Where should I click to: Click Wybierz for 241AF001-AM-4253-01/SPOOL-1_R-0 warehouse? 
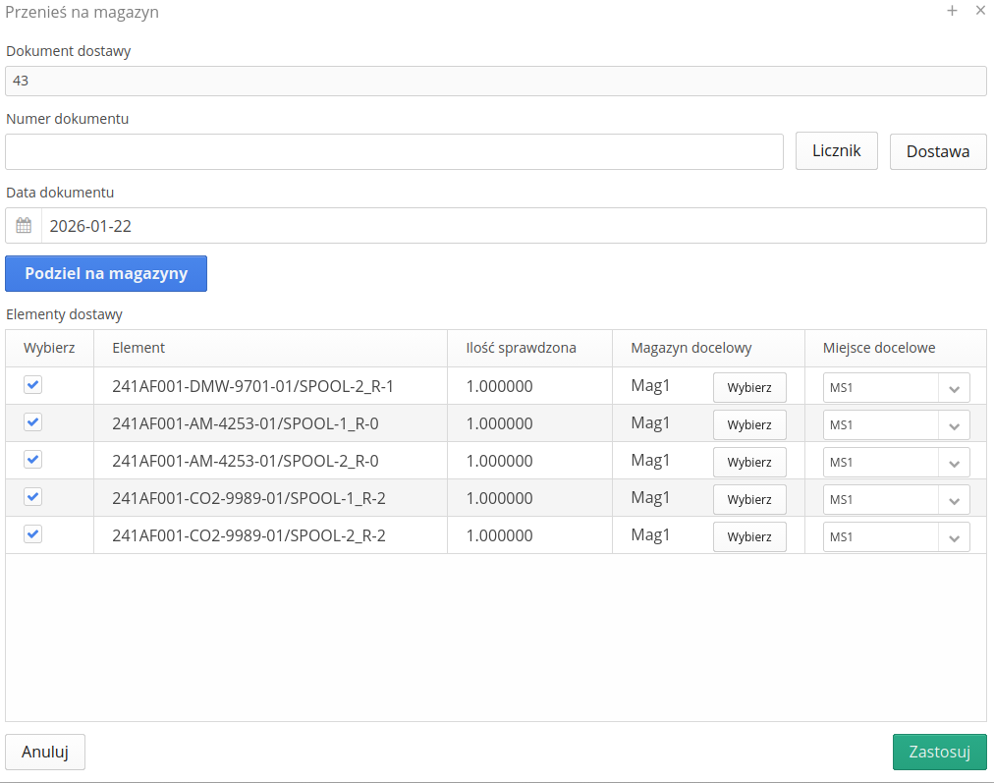tap(748, 425)
